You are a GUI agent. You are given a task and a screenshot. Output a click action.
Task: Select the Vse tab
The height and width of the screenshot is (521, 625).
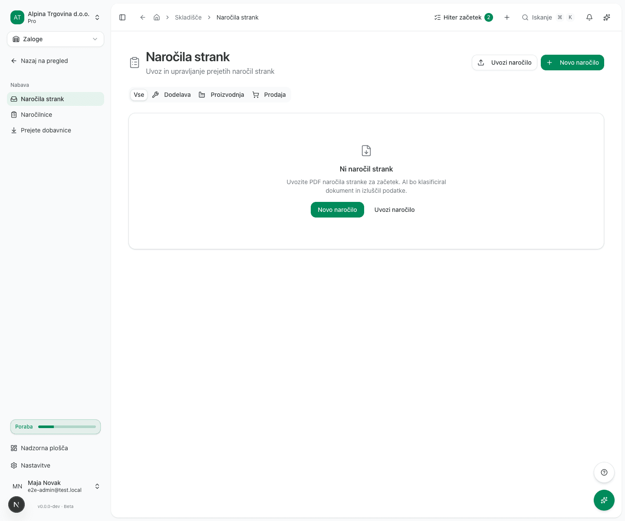pyautogui.click(x=139, y=95)
